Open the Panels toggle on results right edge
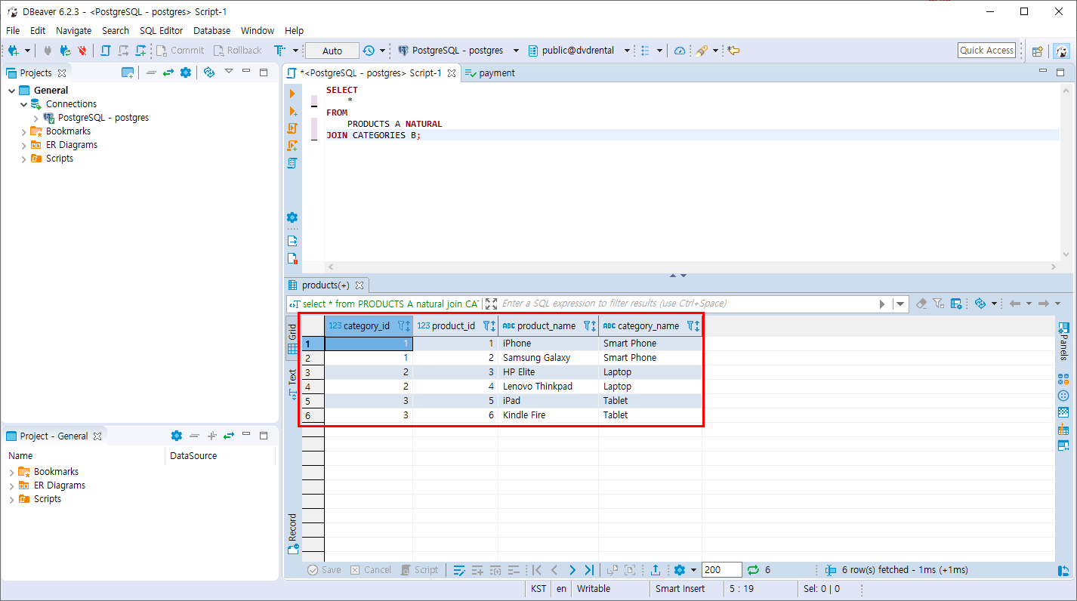 [1063, 341]
